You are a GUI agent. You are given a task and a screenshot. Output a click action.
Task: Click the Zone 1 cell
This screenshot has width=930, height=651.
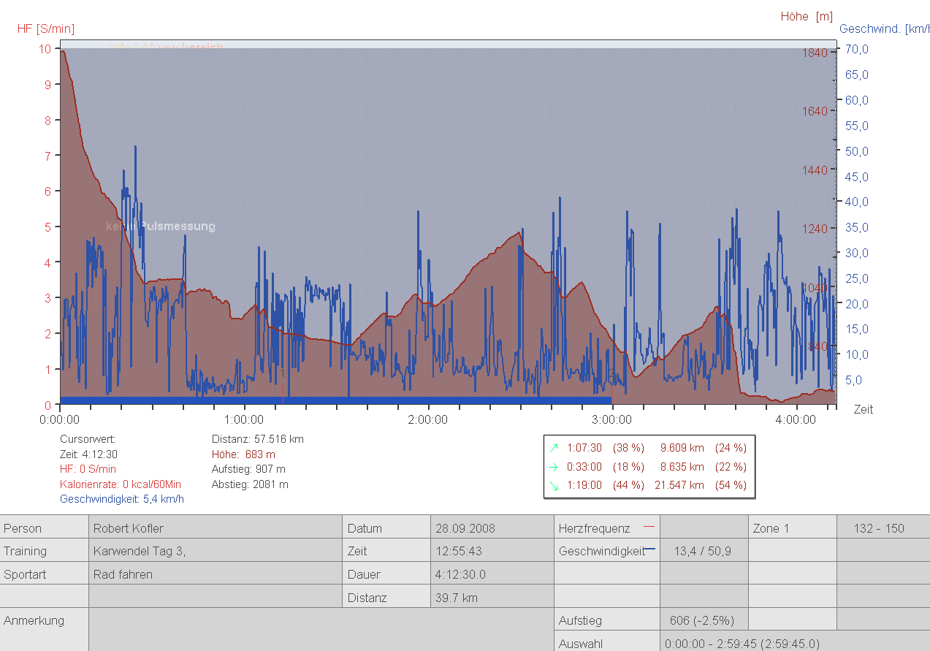[793, 528]
